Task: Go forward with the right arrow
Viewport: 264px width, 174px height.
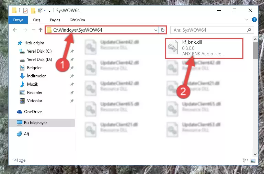Action: (x=25, y=30)
